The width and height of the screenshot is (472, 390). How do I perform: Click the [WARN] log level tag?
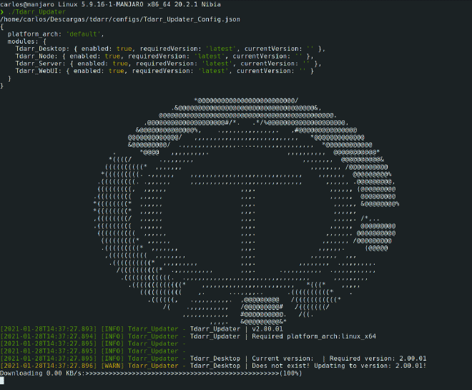[x=112, y=366]
